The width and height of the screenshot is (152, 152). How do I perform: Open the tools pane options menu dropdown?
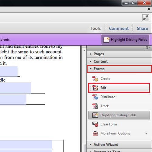(148, 48)
